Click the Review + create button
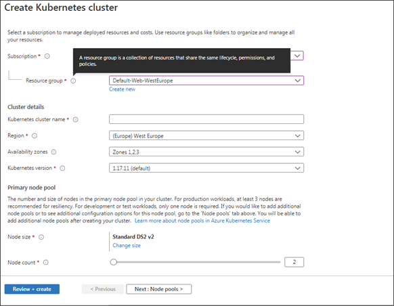 pos(32,289)
